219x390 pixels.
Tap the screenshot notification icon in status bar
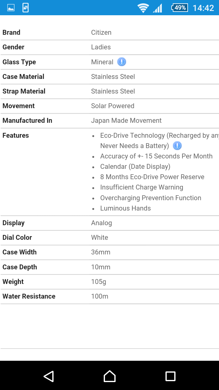[x=26, y=8]
